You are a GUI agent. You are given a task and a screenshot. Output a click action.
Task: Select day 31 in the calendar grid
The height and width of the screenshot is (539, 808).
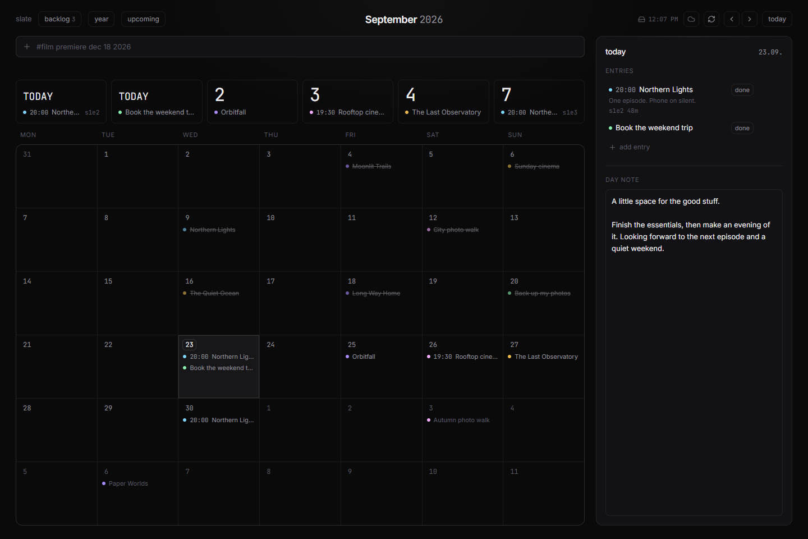(57, 176)
